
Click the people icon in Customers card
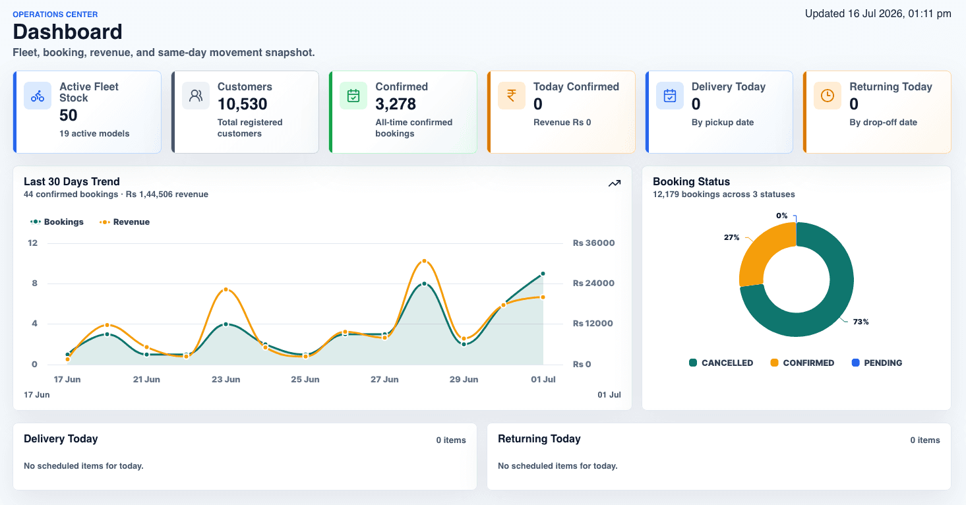tap(196, 96)
